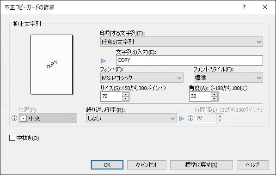Image resolution: width=276 pixels, height=175 pixels.
Task: Click the COPY watermark preview page
Action: coord(52,64)
